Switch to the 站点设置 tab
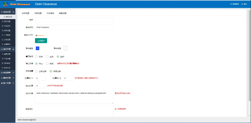Viewport: 251px width, 123px height. (x=26, y=13)
